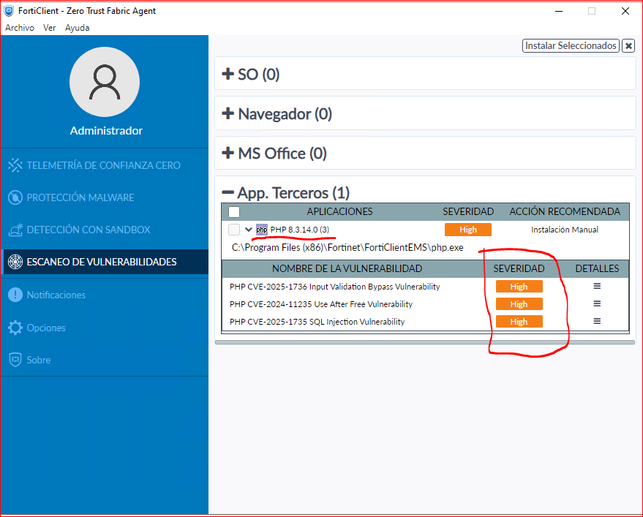Click SEVERIDAD header in applications table
Viewport: 643px width, 517px height.
(x=468, y=211)
